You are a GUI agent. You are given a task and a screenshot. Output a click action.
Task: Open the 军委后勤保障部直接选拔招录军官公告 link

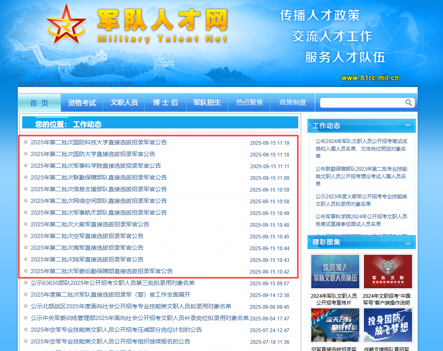(102, 271)
